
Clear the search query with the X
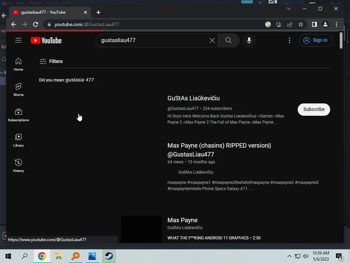[212, 40]
